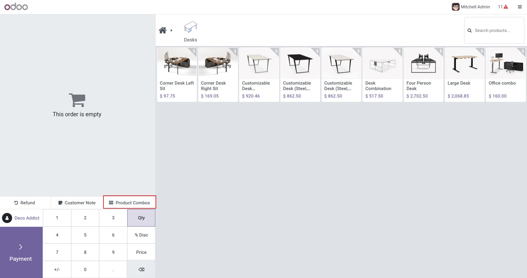Show info for Customizable Desk $920.46
The height and width of the screenshot is (278, 527).
pos(276,51)
